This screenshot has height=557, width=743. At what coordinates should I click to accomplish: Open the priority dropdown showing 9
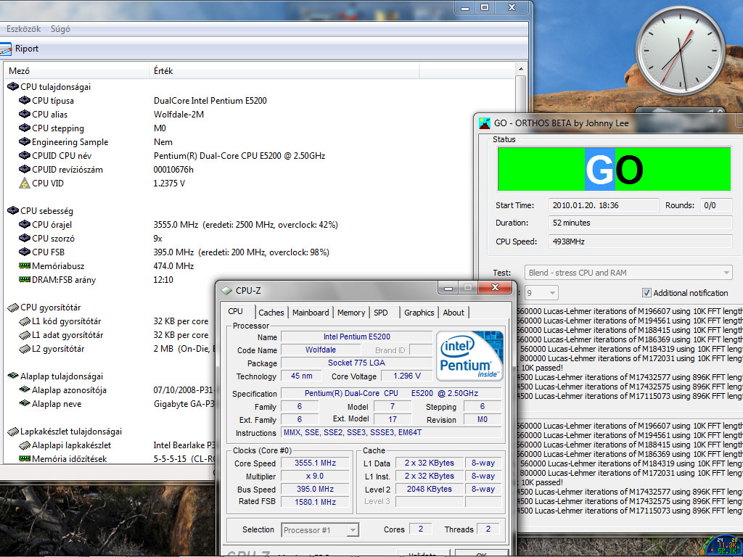541,293
